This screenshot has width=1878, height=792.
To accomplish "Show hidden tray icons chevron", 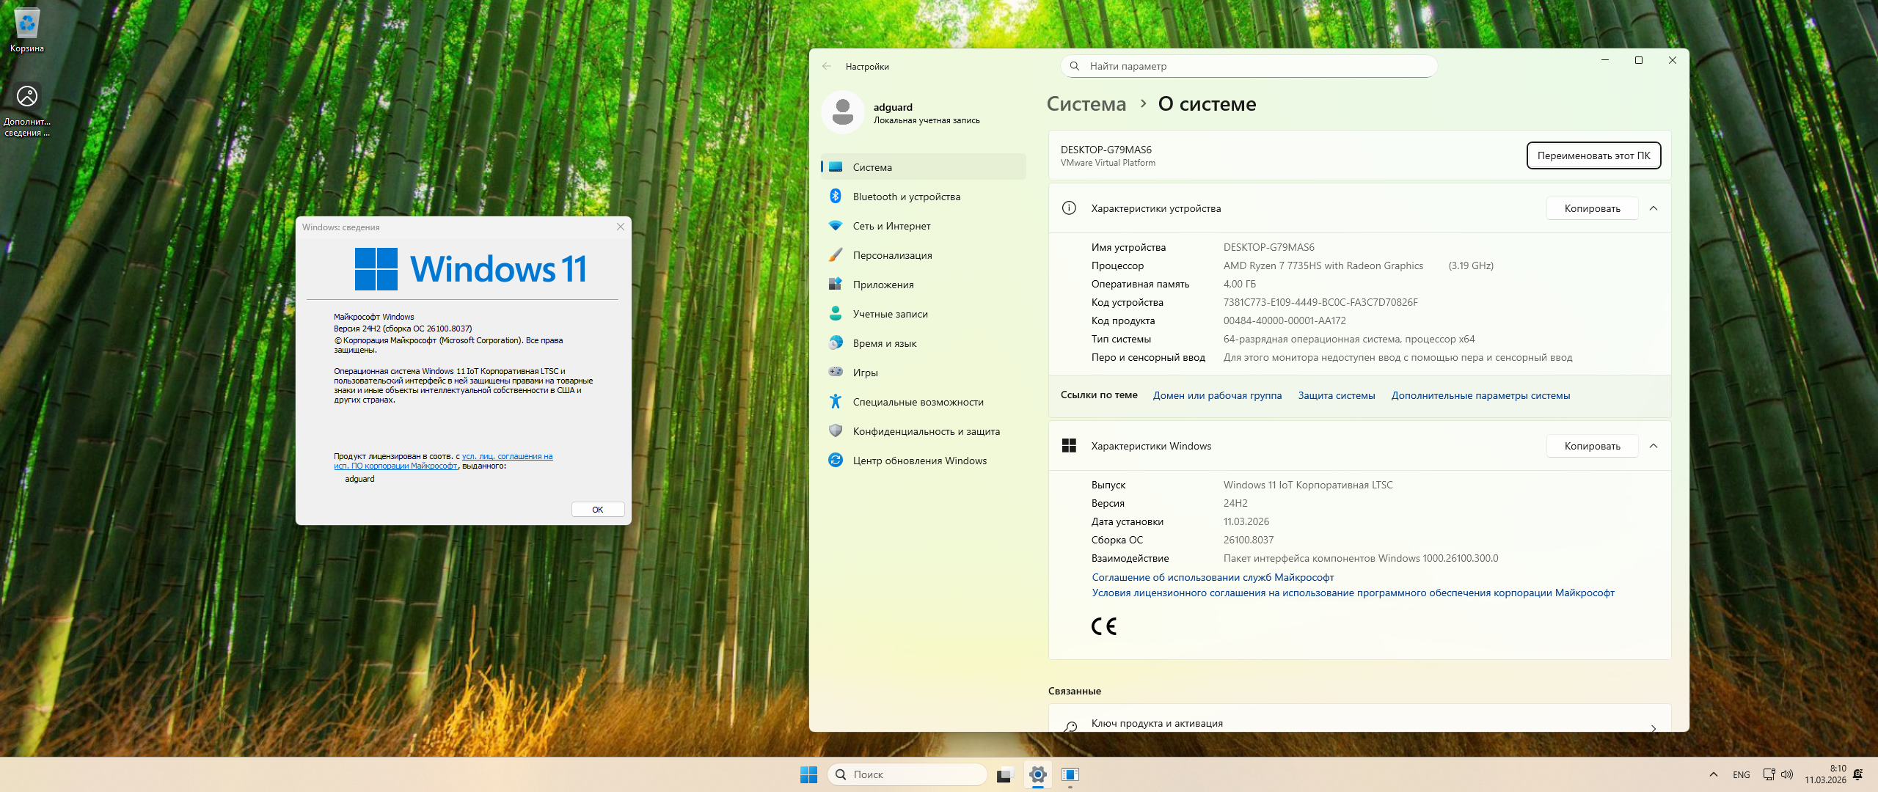I will [1714, 774].
